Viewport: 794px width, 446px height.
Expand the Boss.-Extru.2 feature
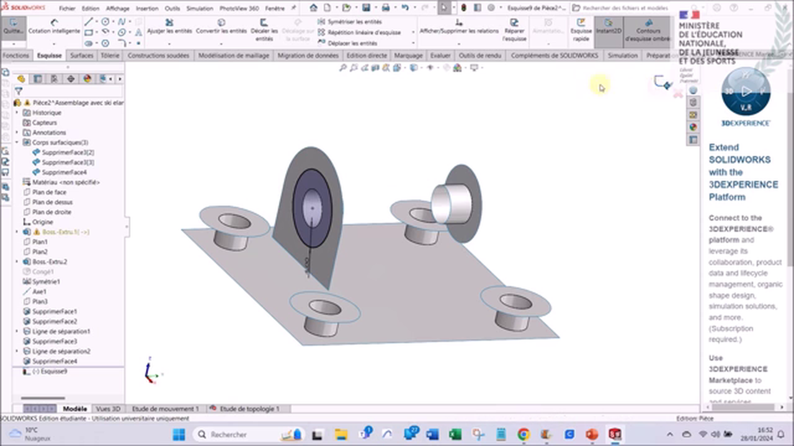tap(17, 261)
